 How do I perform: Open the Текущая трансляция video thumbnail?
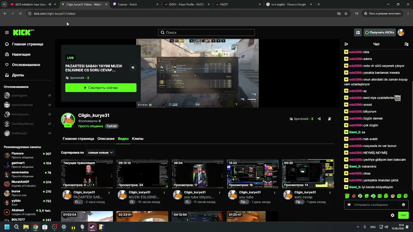[x=87, y=174]
